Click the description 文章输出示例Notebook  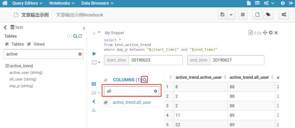80,15
